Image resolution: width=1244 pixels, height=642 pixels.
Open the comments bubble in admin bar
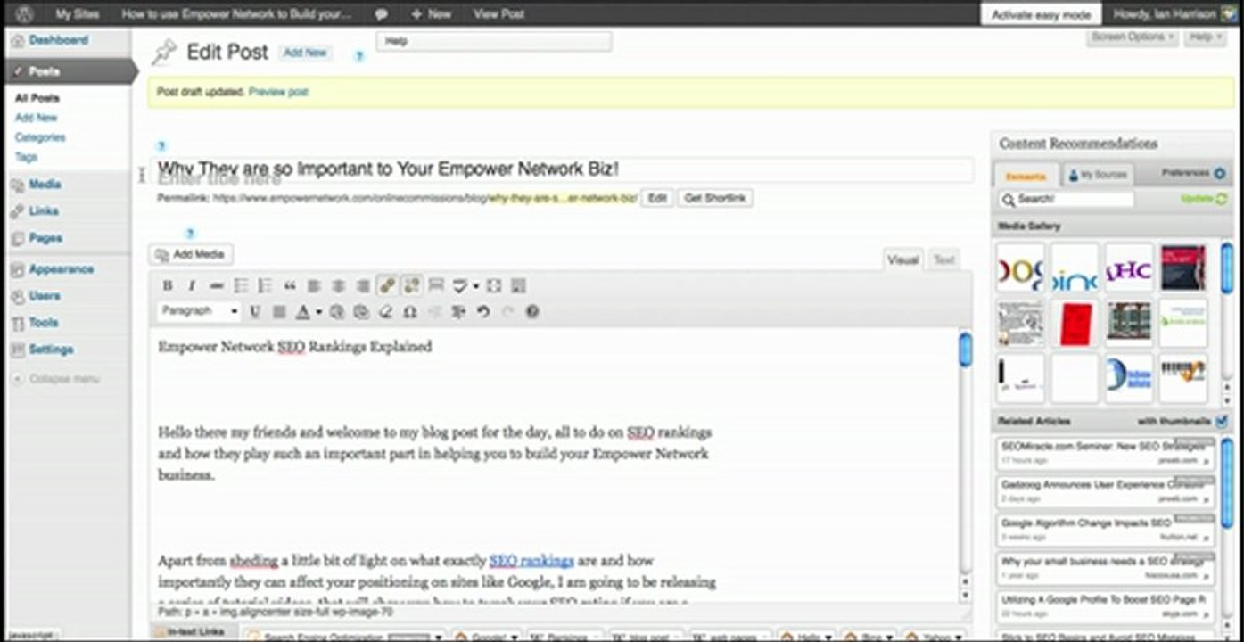point(381,15)
